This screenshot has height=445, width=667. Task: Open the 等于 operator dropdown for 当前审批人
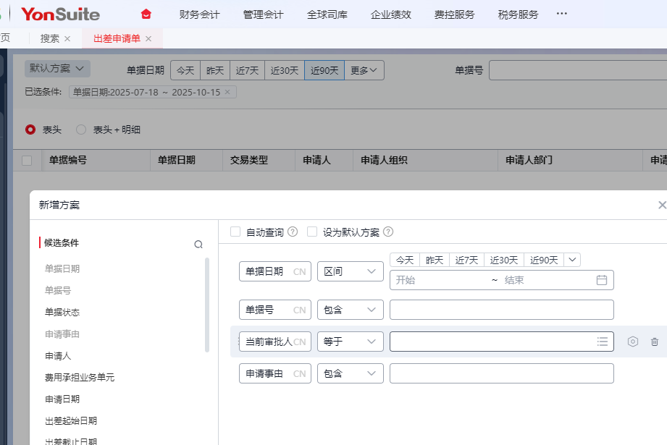tap(350, 342)
